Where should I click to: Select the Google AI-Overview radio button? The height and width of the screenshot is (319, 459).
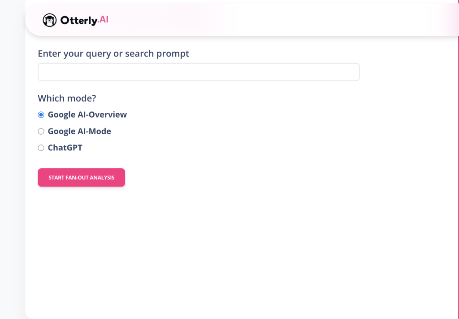41,115
